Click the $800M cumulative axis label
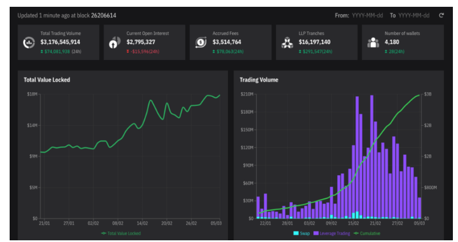The width and height of the screenshot is (458, 242). (430, 188)
